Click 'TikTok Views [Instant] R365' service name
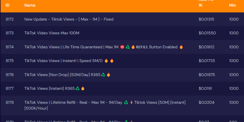Viewport: 244px width, 122px height. (x=49, y=88)
